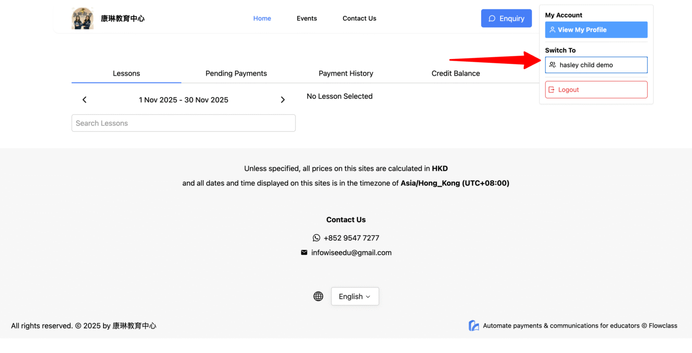Image resolution: width=692 pixels, height=353 pixels.
Task: Click the email envelope icon
Action: [304, 253]
